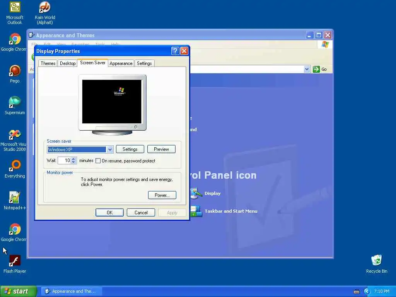Switch to the Themes tab

coord(48,63)
